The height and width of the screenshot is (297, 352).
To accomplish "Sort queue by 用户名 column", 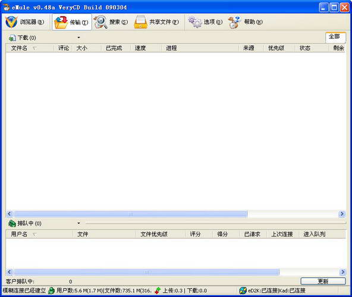I will click(39, 234).
